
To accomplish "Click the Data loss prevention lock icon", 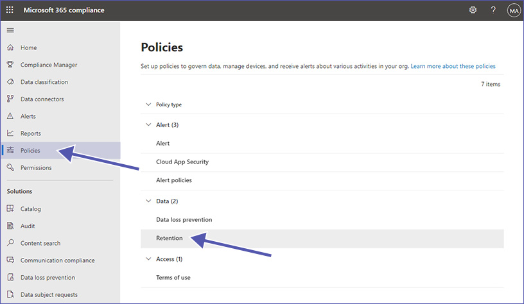I will pyautogui.click(x=10, y=277).
